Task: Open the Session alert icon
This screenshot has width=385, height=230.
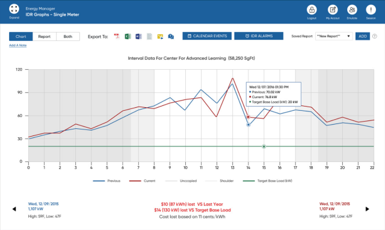Action: [371, 10]
